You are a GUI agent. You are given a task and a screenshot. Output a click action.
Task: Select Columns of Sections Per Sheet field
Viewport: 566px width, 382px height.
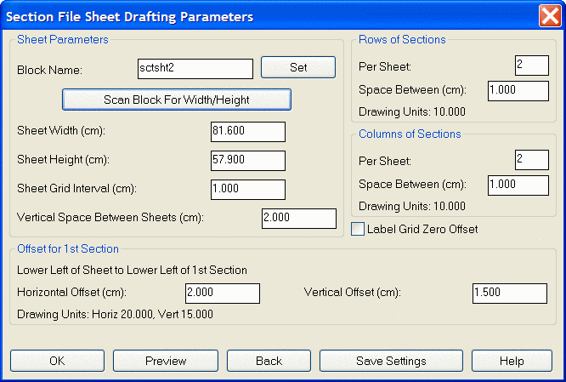tap(532, 160)
